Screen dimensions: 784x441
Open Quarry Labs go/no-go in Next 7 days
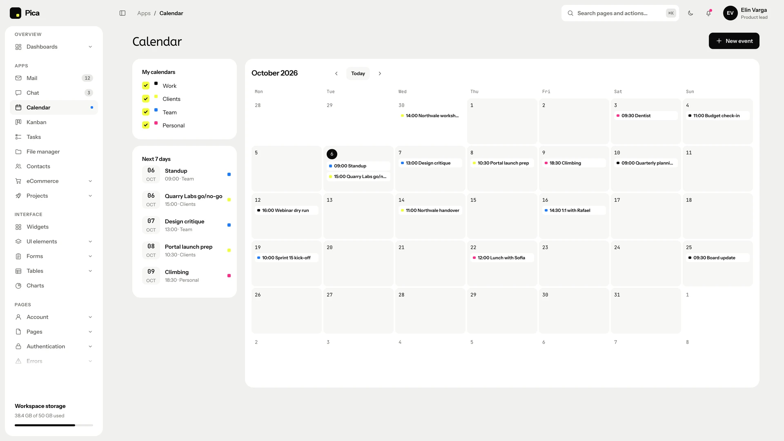click(186, 200)
